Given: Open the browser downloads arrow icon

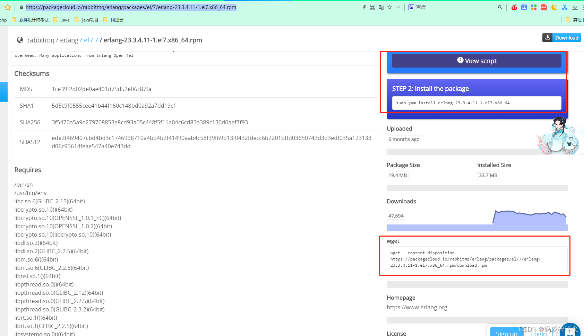Looking at the screenshot, I should [x=575, y=7].
